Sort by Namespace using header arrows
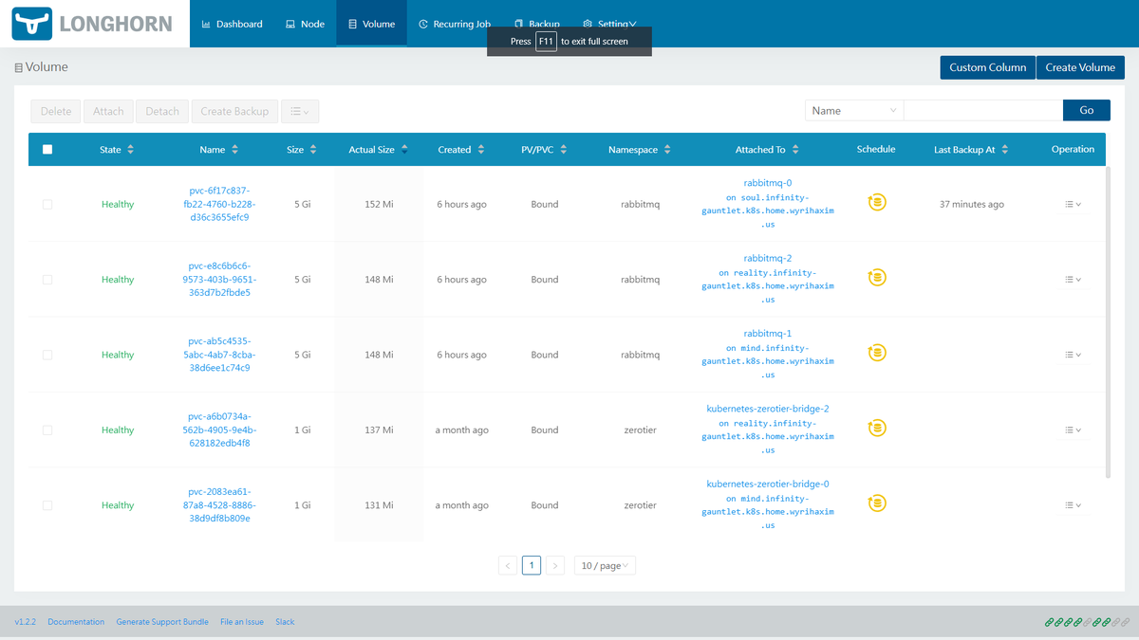Screen dimensions: 1139x640 pyautogui.click(x=667, y=150)
